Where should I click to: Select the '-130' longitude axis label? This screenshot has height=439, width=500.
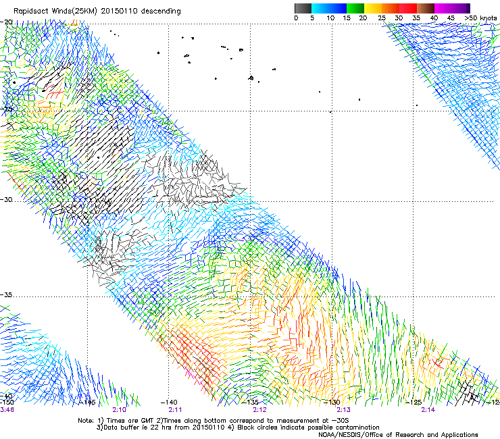coord(332,403)
